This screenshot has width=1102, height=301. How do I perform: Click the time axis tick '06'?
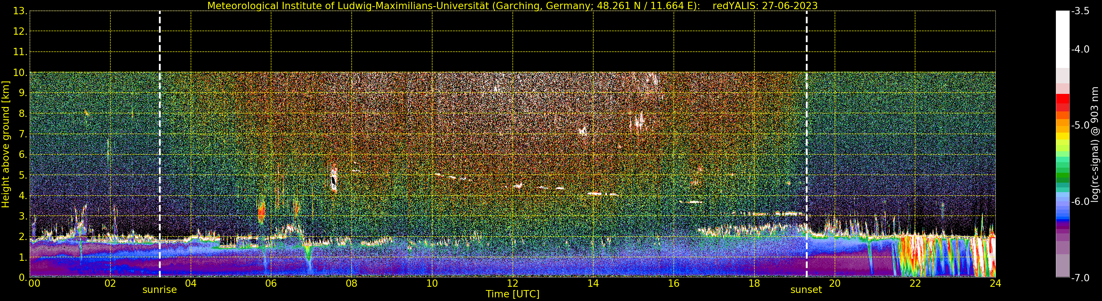tap(271, 283)
